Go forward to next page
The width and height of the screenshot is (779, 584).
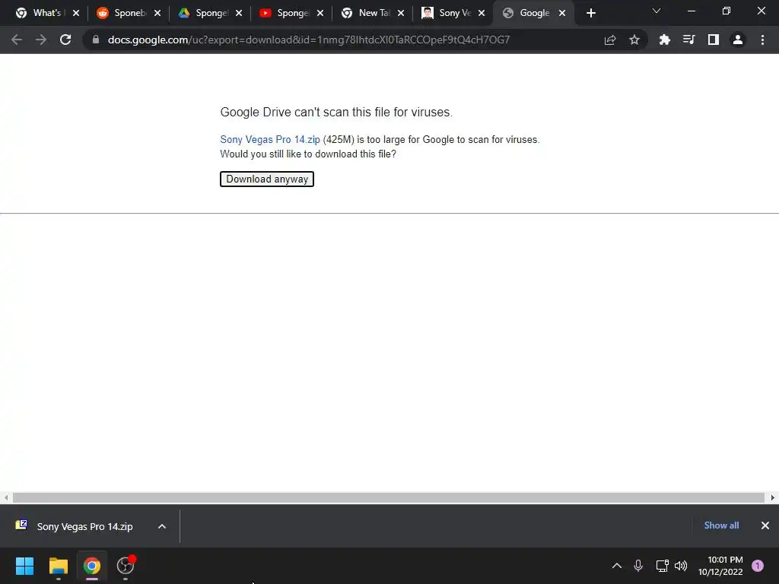click(41, 40)
